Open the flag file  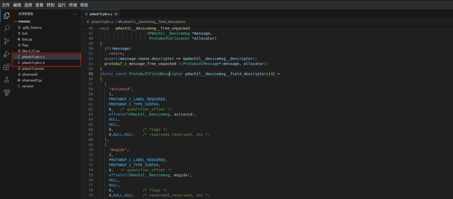coord(47,45)
